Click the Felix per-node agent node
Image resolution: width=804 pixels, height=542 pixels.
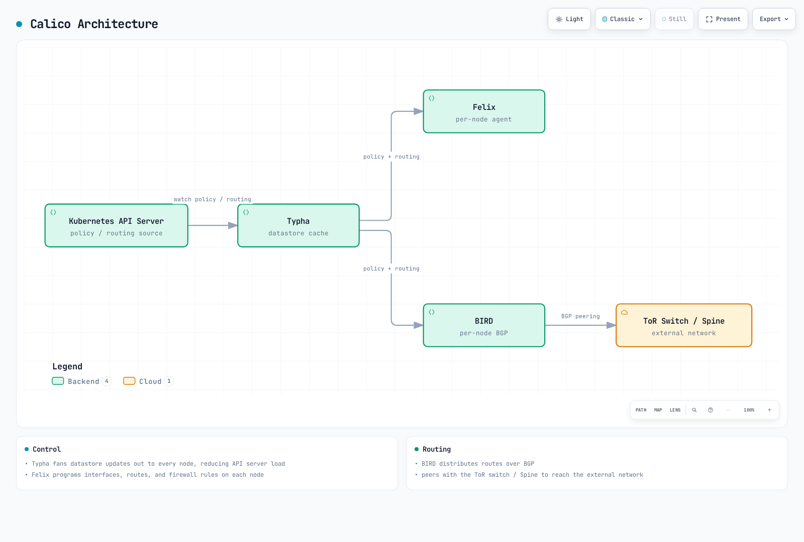(x=484, y=111)
